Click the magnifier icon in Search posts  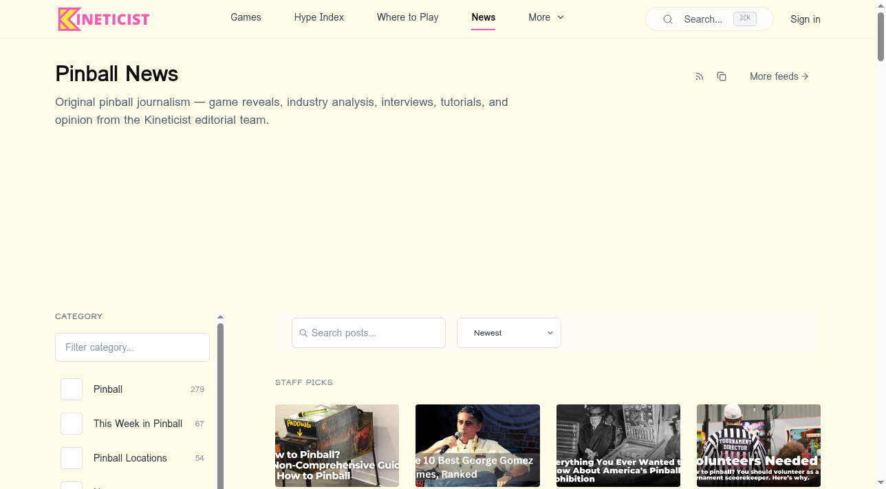point(303,333)
